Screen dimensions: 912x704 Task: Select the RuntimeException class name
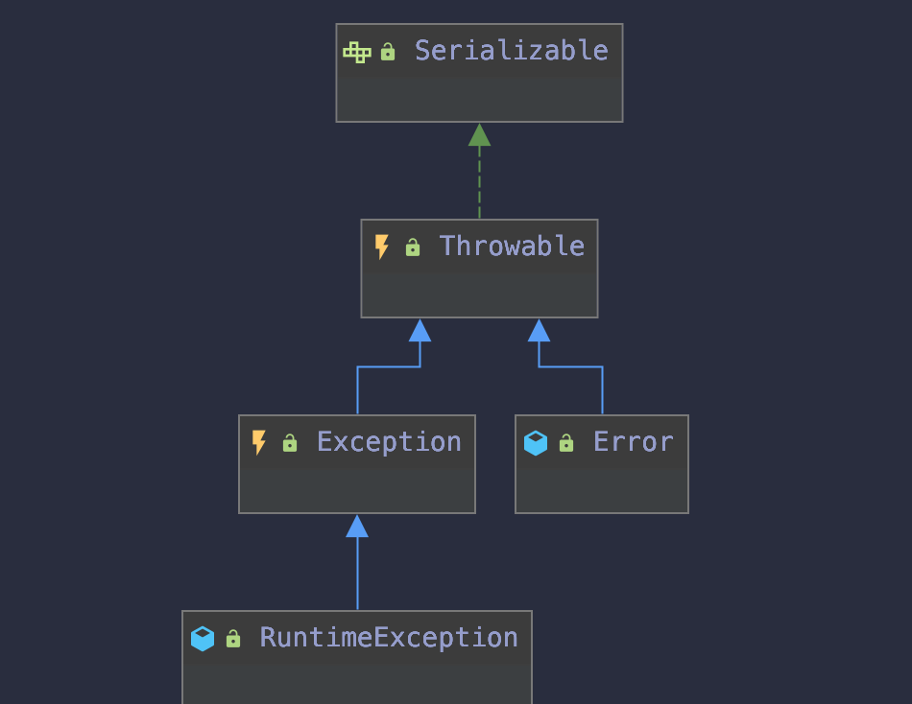click(x=389, y=638)
